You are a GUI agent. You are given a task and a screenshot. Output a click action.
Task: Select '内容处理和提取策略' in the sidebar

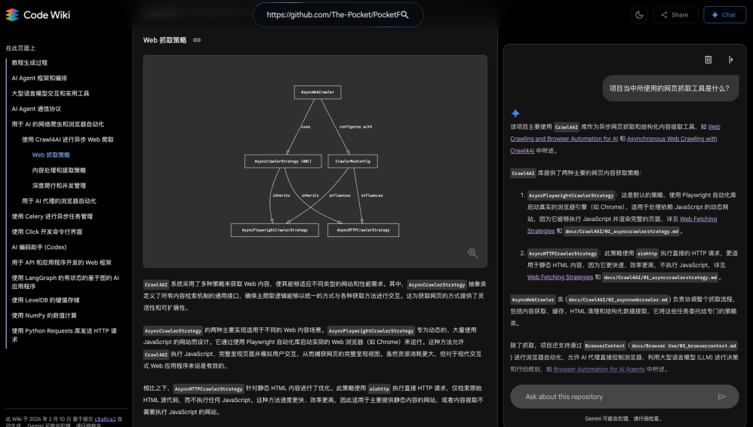(x=59, y=170)
